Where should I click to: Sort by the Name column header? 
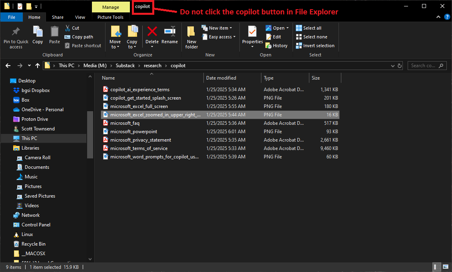[x=152, y=78]
